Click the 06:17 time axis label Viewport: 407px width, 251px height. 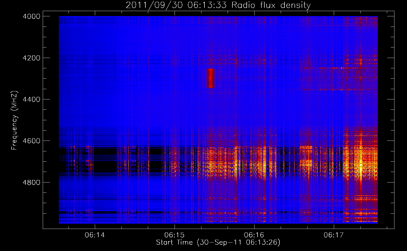click(334, 235)
